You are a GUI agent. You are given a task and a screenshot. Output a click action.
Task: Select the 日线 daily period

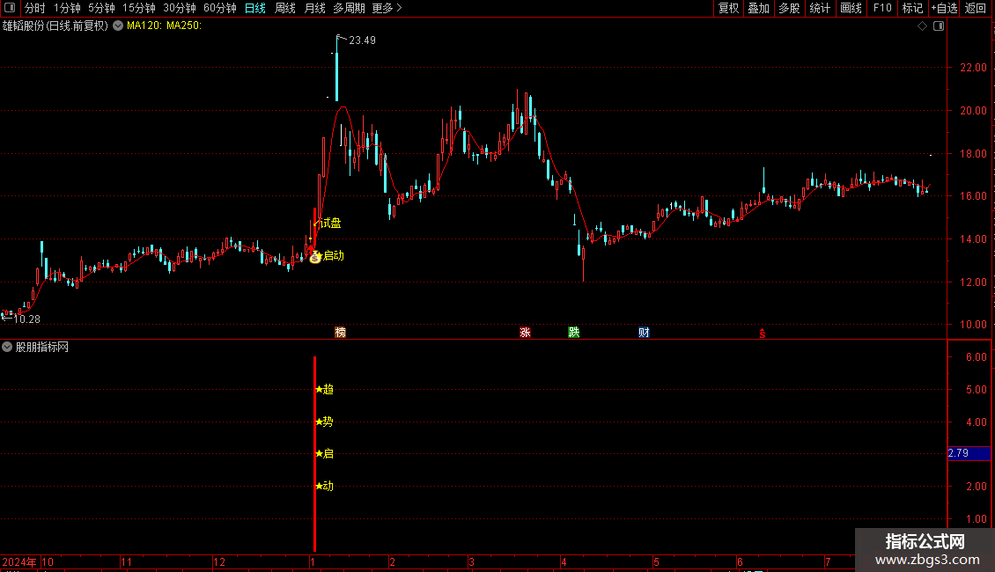point(255,8)
